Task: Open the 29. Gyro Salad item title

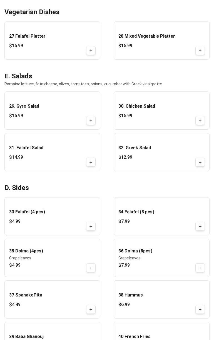Action: (x=24, y=106)
